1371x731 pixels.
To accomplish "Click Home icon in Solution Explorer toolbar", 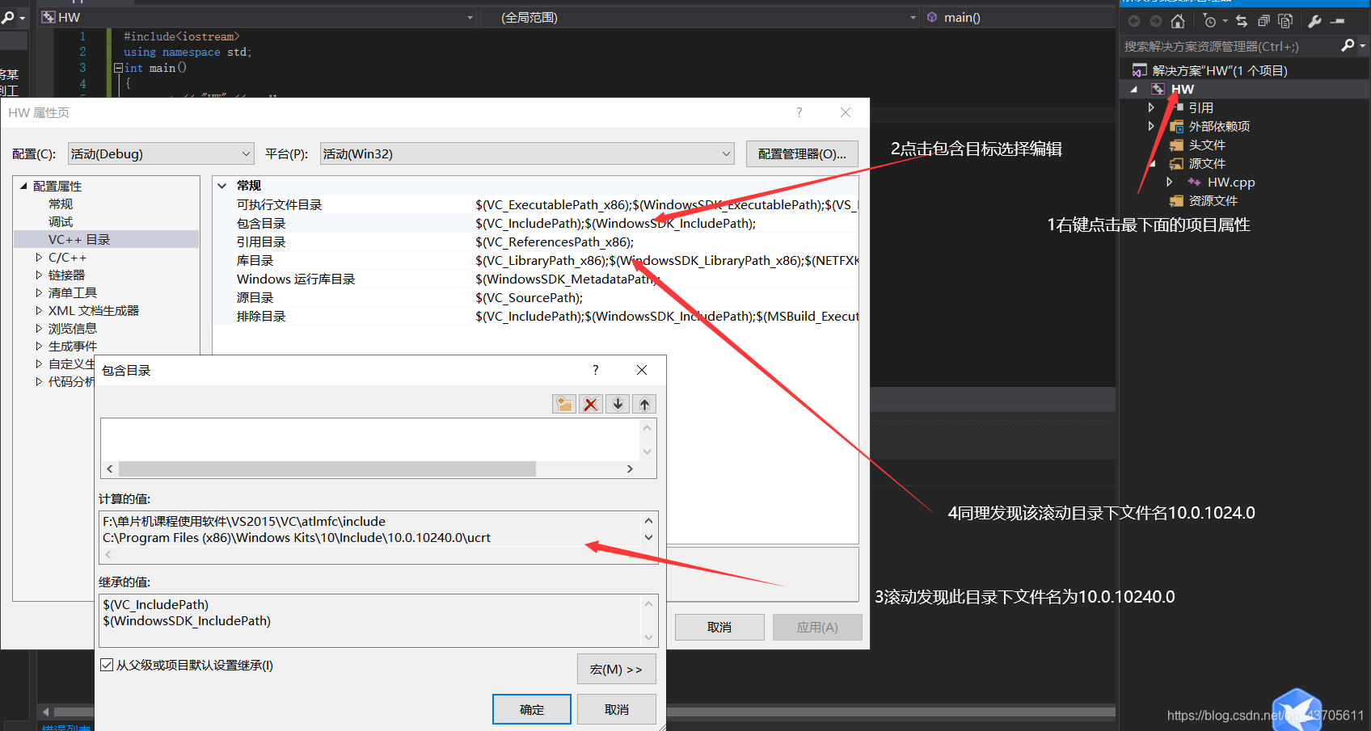I will [1178, 21].
